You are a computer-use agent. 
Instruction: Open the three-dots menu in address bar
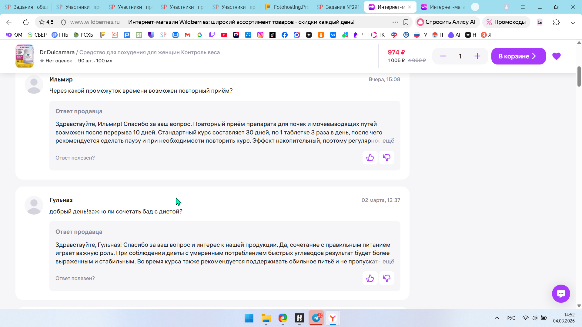395,22
